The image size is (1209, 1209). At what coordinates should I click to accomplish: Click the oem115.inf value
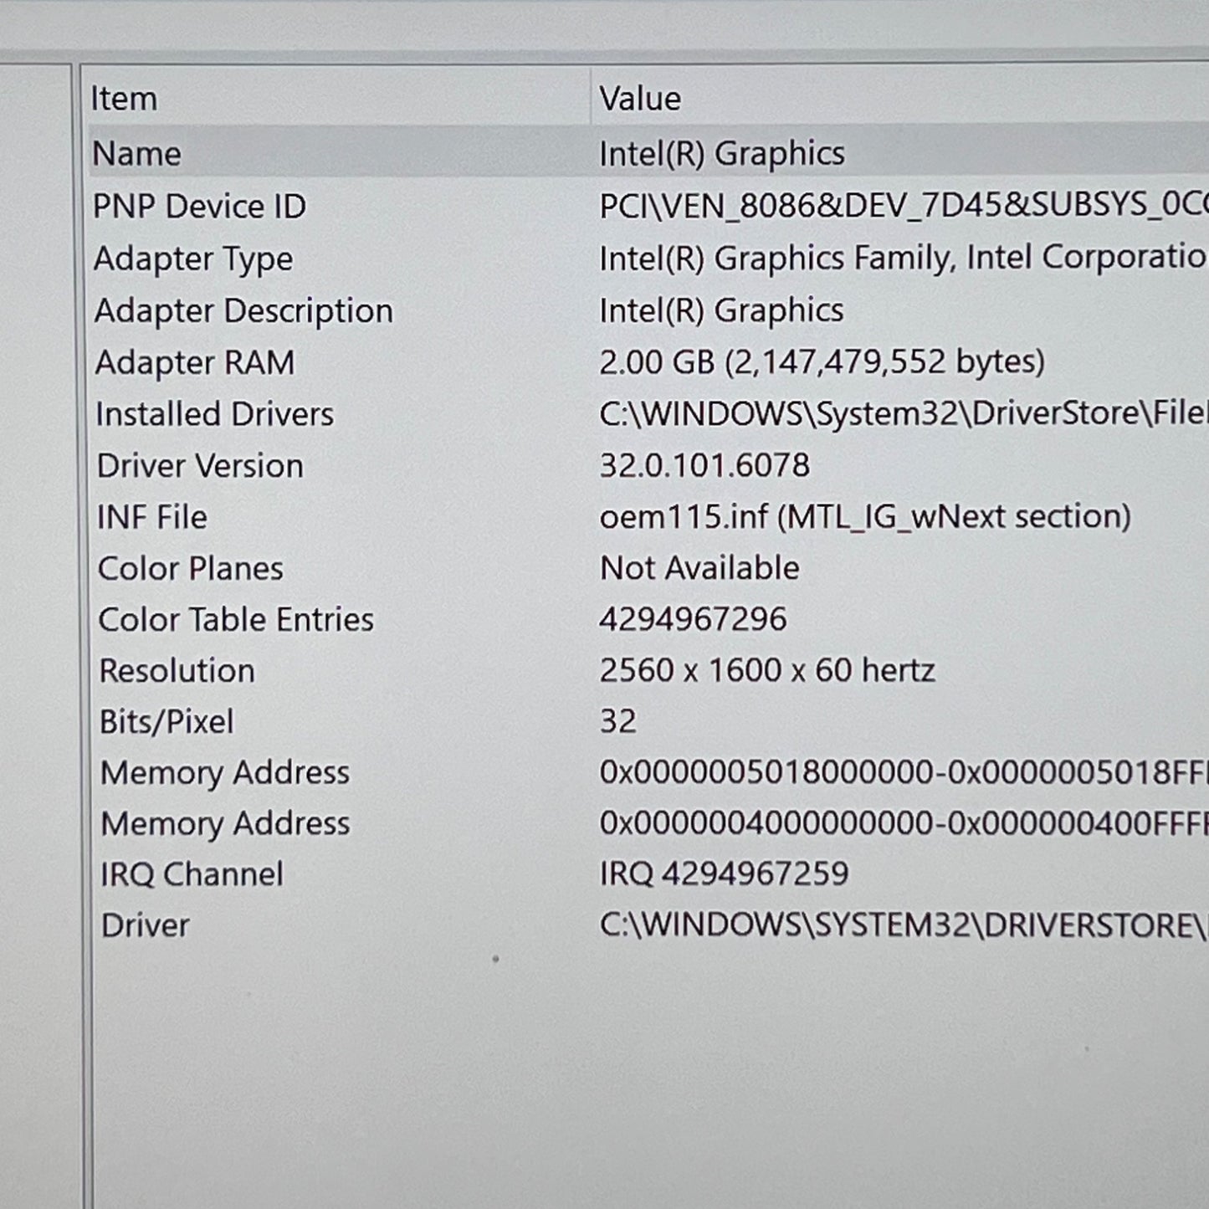coord(865,516)
